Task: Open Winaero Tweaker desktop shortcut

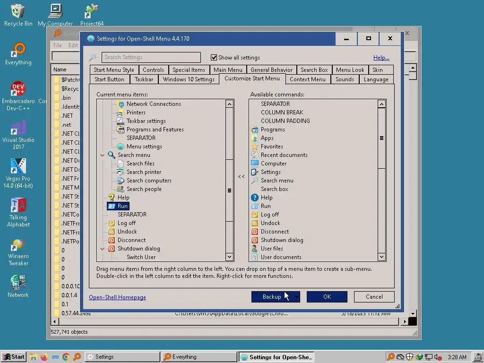Action: [18, 251]
